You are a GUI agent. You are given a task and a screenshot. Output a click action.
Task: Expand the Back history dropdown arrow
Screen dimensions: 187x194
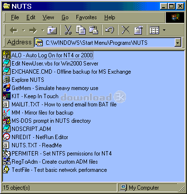tap(24, 30)
